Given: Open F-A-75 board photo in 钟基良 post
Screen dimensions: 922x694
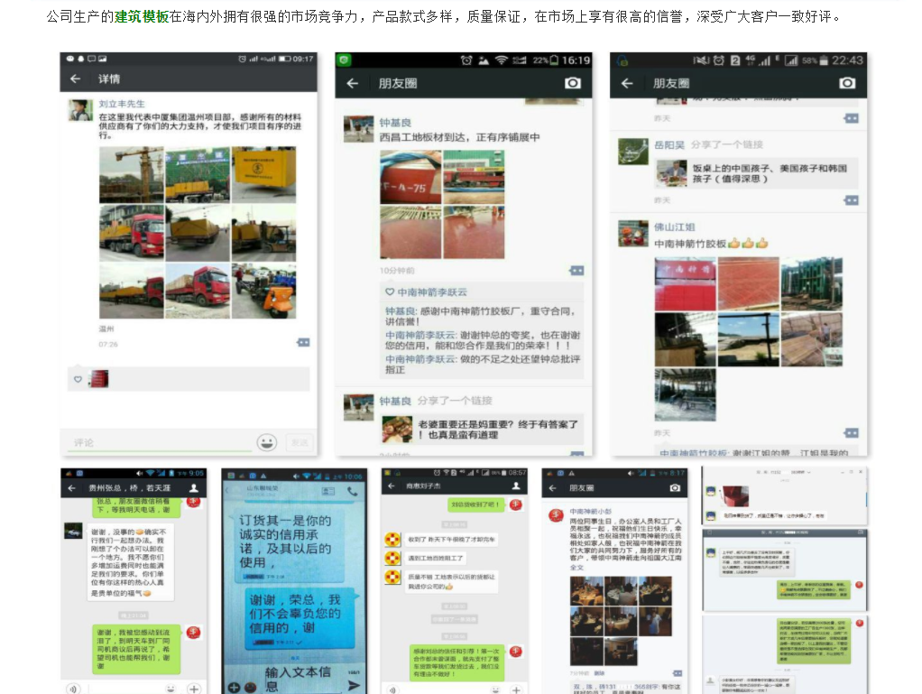Looking at the screenshot, I should coord(410,176).
